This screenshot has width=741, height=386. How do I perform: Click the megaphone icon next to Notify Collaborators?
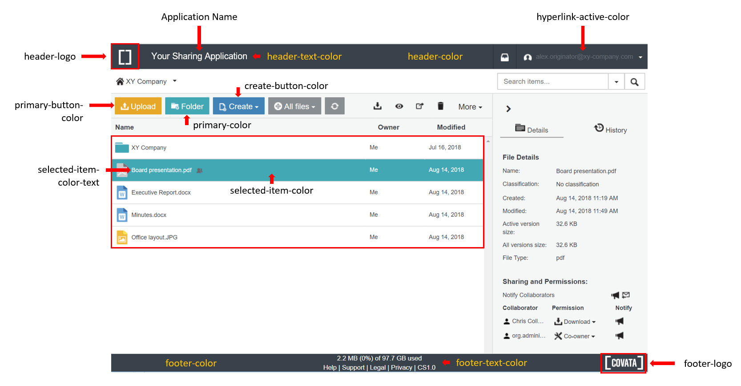(x=615, y=295)
